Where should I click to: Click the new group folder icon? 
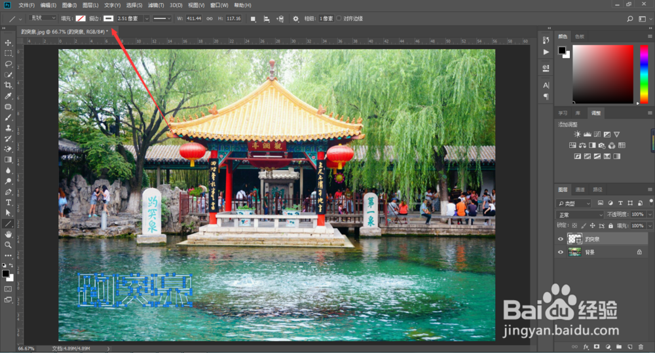619,346
